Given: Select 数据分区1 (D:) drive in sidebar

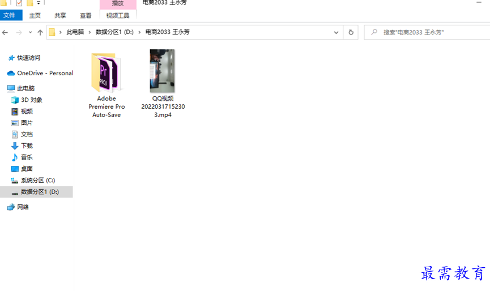Looking at the screenshot, I should tap(36, 192).
